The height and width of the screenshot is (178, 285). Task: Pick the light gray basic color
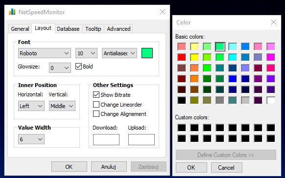(x=245, y=100)
